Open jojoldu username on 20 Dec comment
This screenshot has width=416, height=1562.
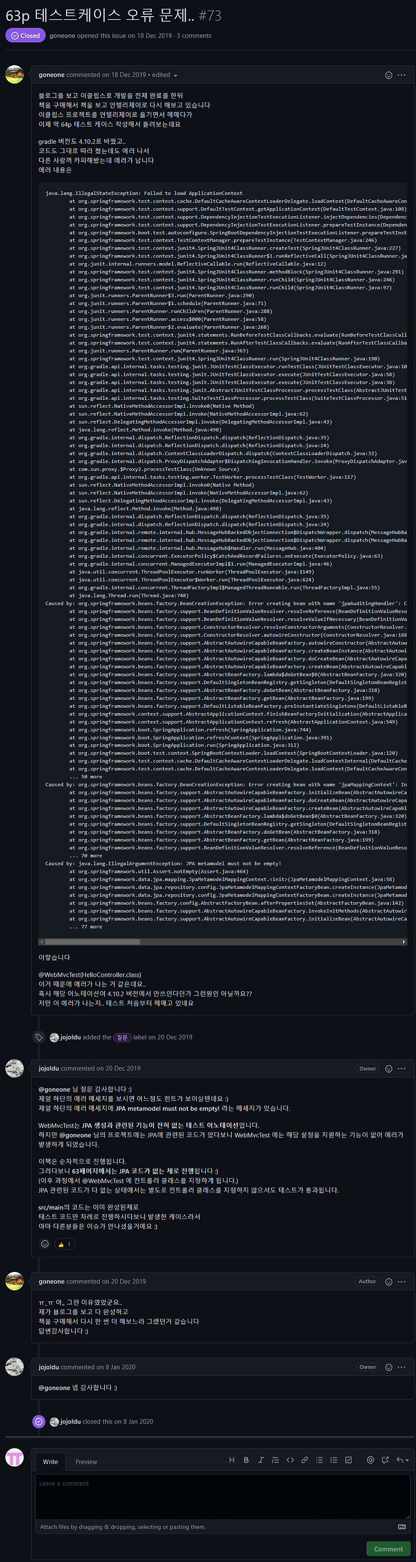point(49,1069)
